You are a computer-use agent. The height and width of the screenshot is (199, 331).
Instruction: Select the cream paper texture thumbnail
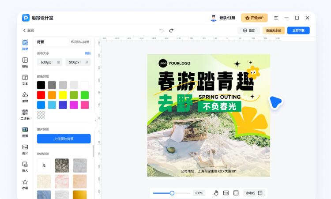(x=44, y=181)
